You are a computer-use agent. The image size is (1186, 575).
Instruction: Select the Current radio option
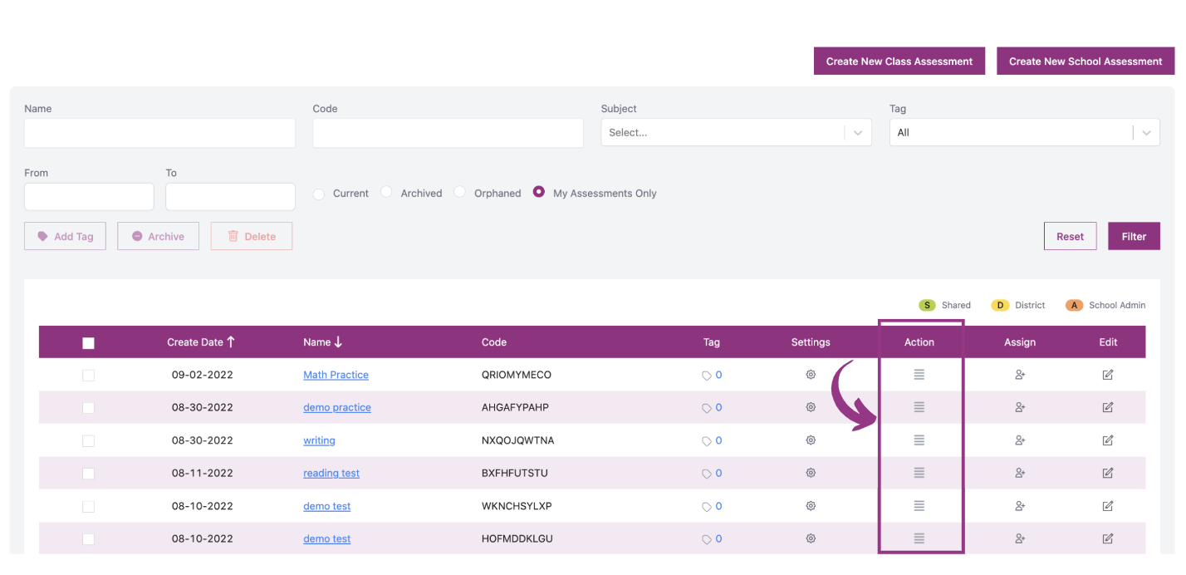[x=319, y=194]
